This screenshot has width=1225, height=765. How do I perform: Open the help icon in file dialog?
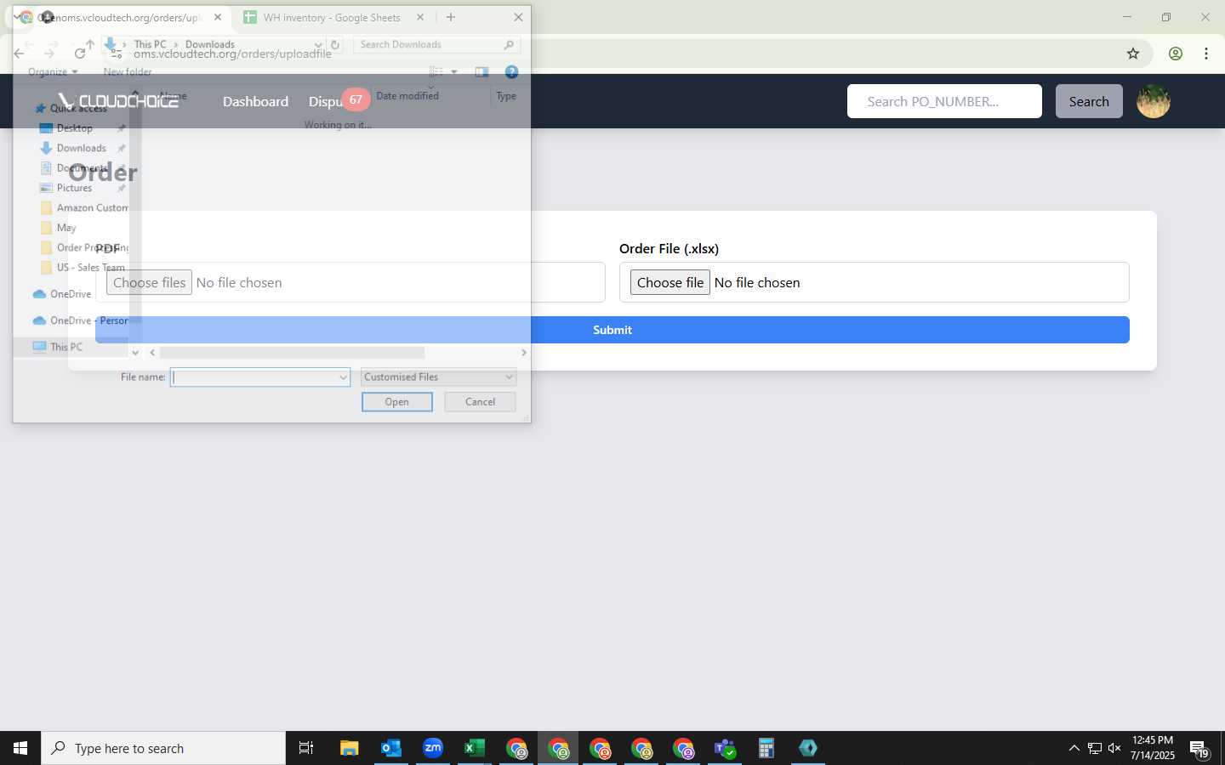pyautogui.click(x=511, y=72)
